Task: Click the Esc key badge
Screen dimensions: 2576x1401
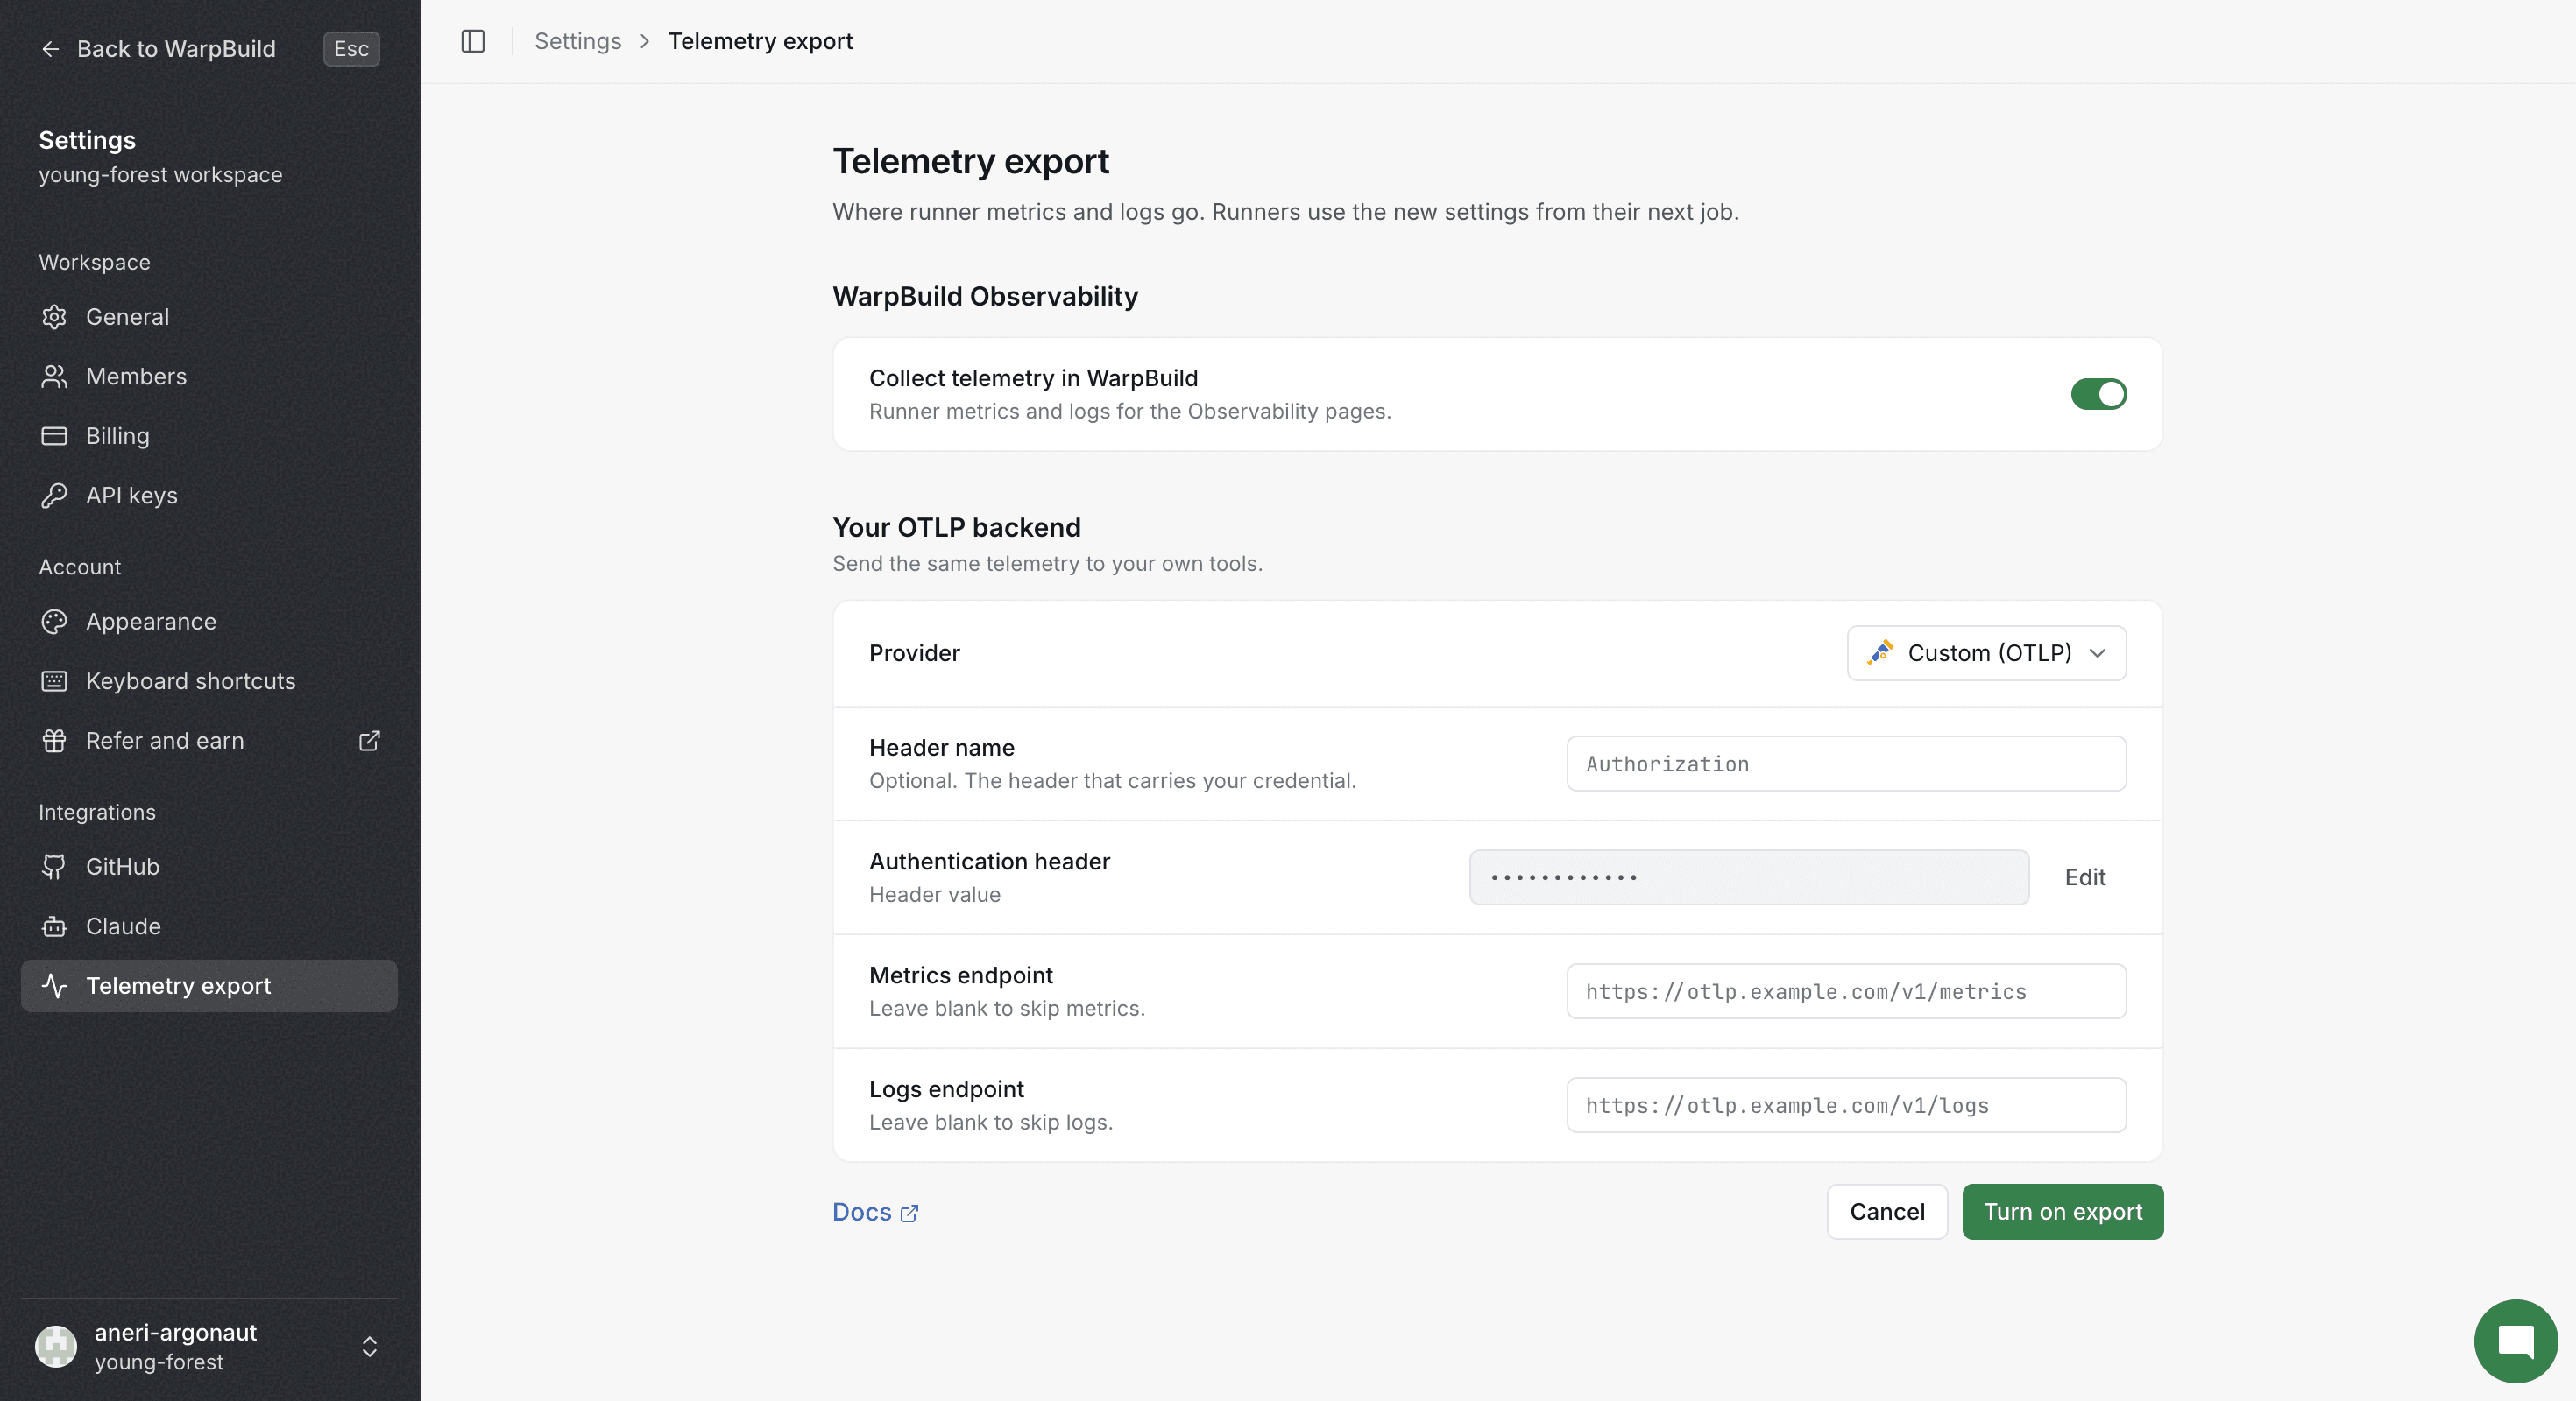Action: pos(351,49)
